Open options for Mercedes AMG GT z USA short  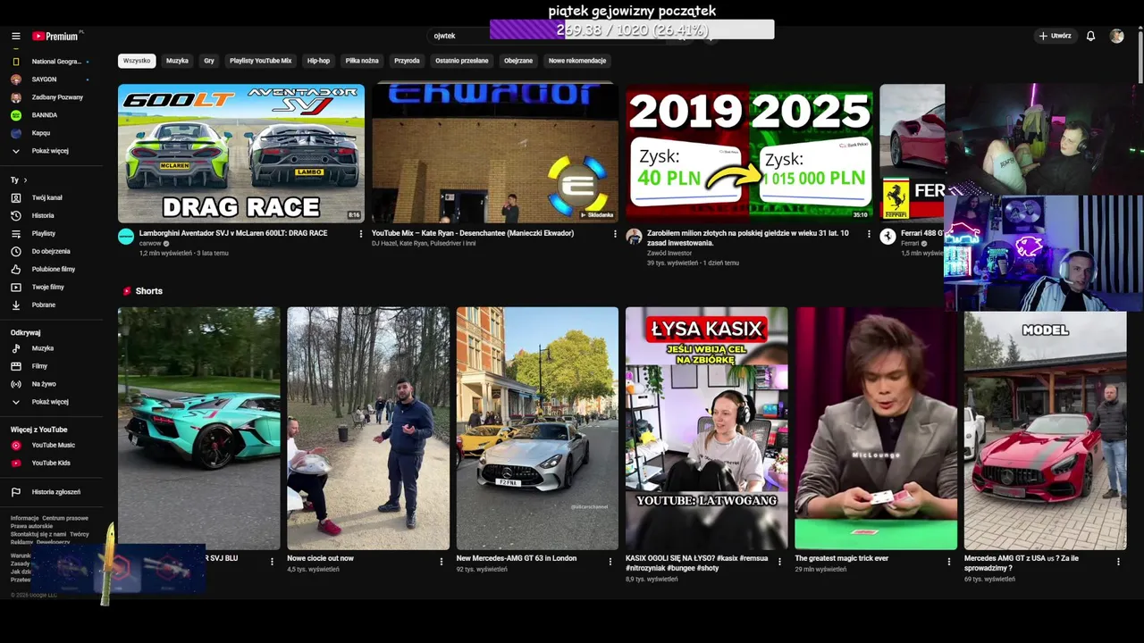pyautogui.click(x=1118, y=562)
